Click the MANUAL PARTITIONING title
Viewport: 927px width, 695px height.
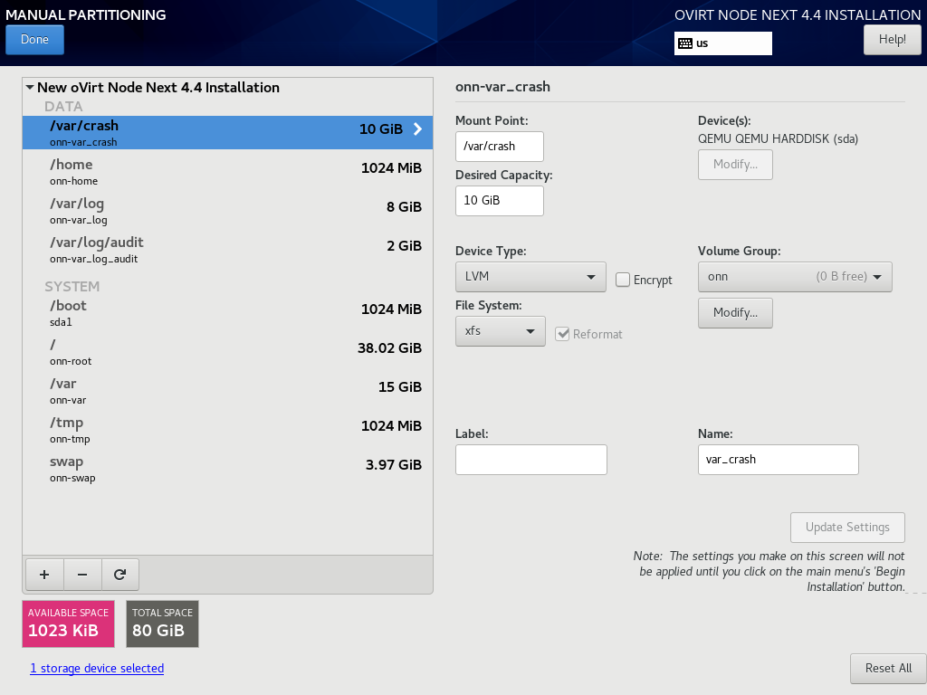pos(86,14)
